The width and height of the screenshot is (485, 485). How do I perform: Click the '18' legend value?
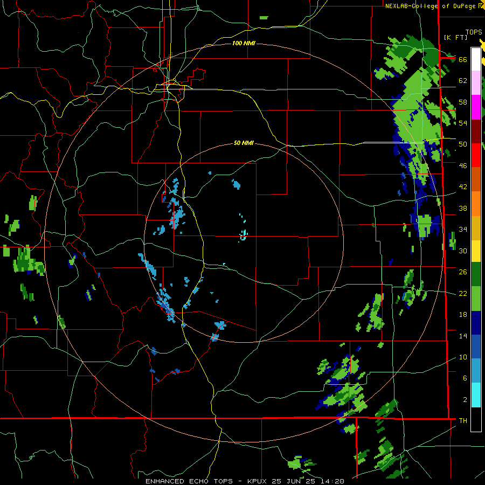pos(463,315)
